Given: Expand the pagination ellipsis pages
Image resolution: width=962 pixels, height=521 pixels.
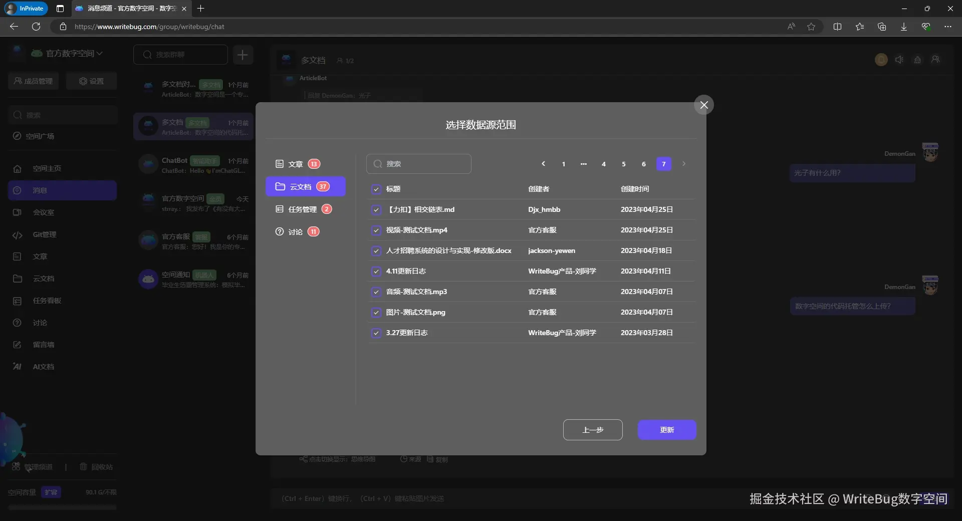Looking at the screenshot, I should tap(583, 164).
